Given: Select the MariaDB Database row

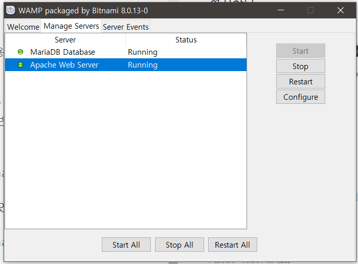Looking at the screenshot, I should [62, 52].
